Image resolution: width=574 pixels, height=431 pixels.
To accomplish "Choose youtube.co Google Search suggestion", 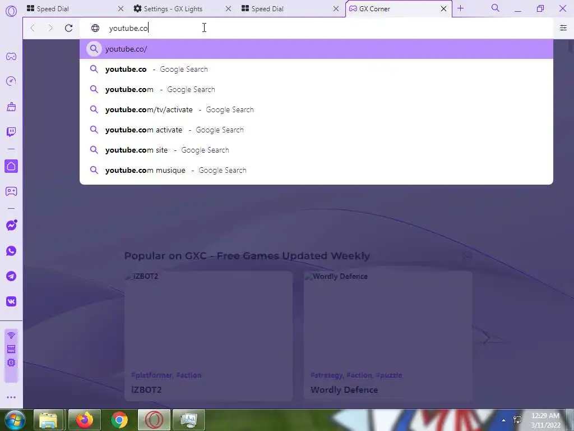I will click(316, 69).
